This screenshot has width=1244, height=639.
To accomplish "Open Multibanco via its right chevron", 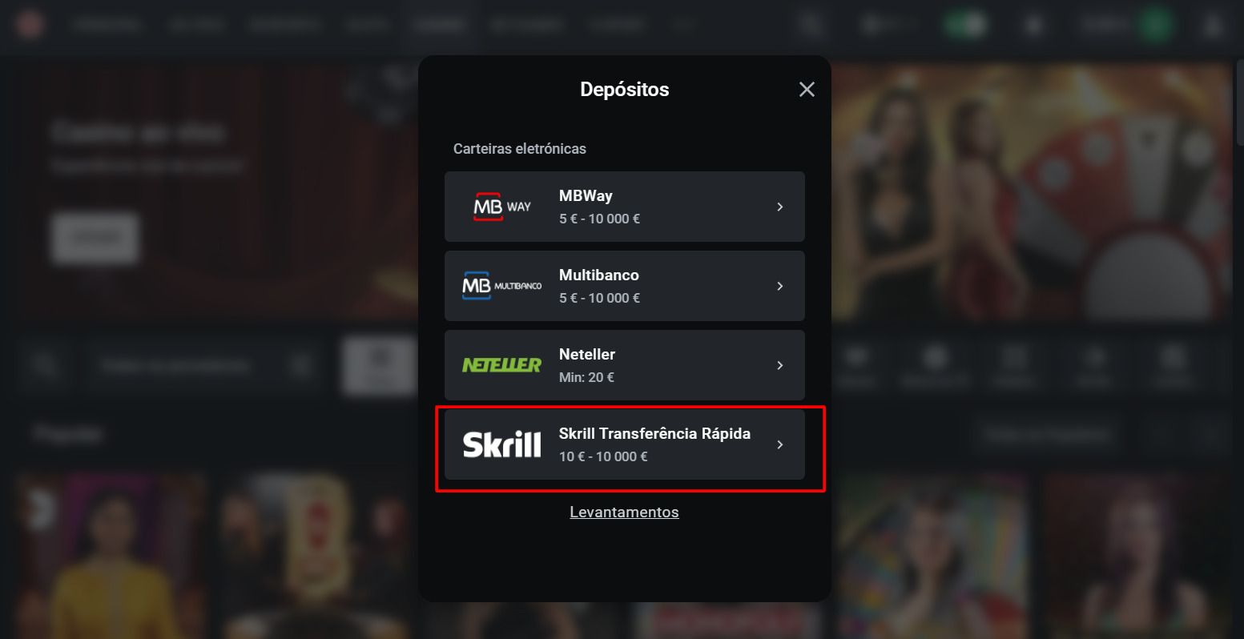I will [x=780, y=286].
